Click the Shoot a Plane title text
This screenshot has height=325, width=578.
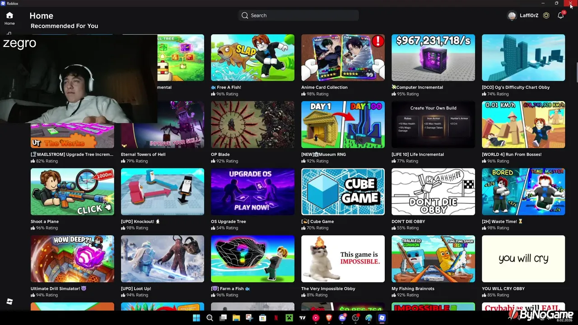pyautogui.click(x=45, y=222)
